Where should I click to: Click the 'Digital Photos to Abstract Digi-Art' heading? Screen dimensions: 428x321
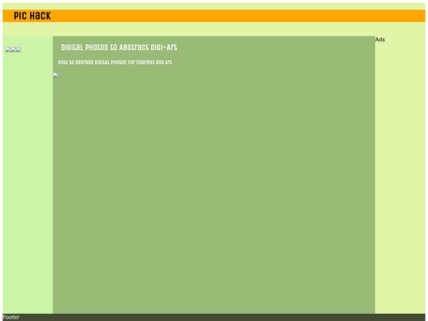coord(119,48)
